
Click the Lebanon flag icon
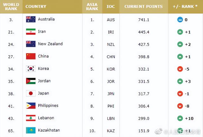tap(31, 118)
